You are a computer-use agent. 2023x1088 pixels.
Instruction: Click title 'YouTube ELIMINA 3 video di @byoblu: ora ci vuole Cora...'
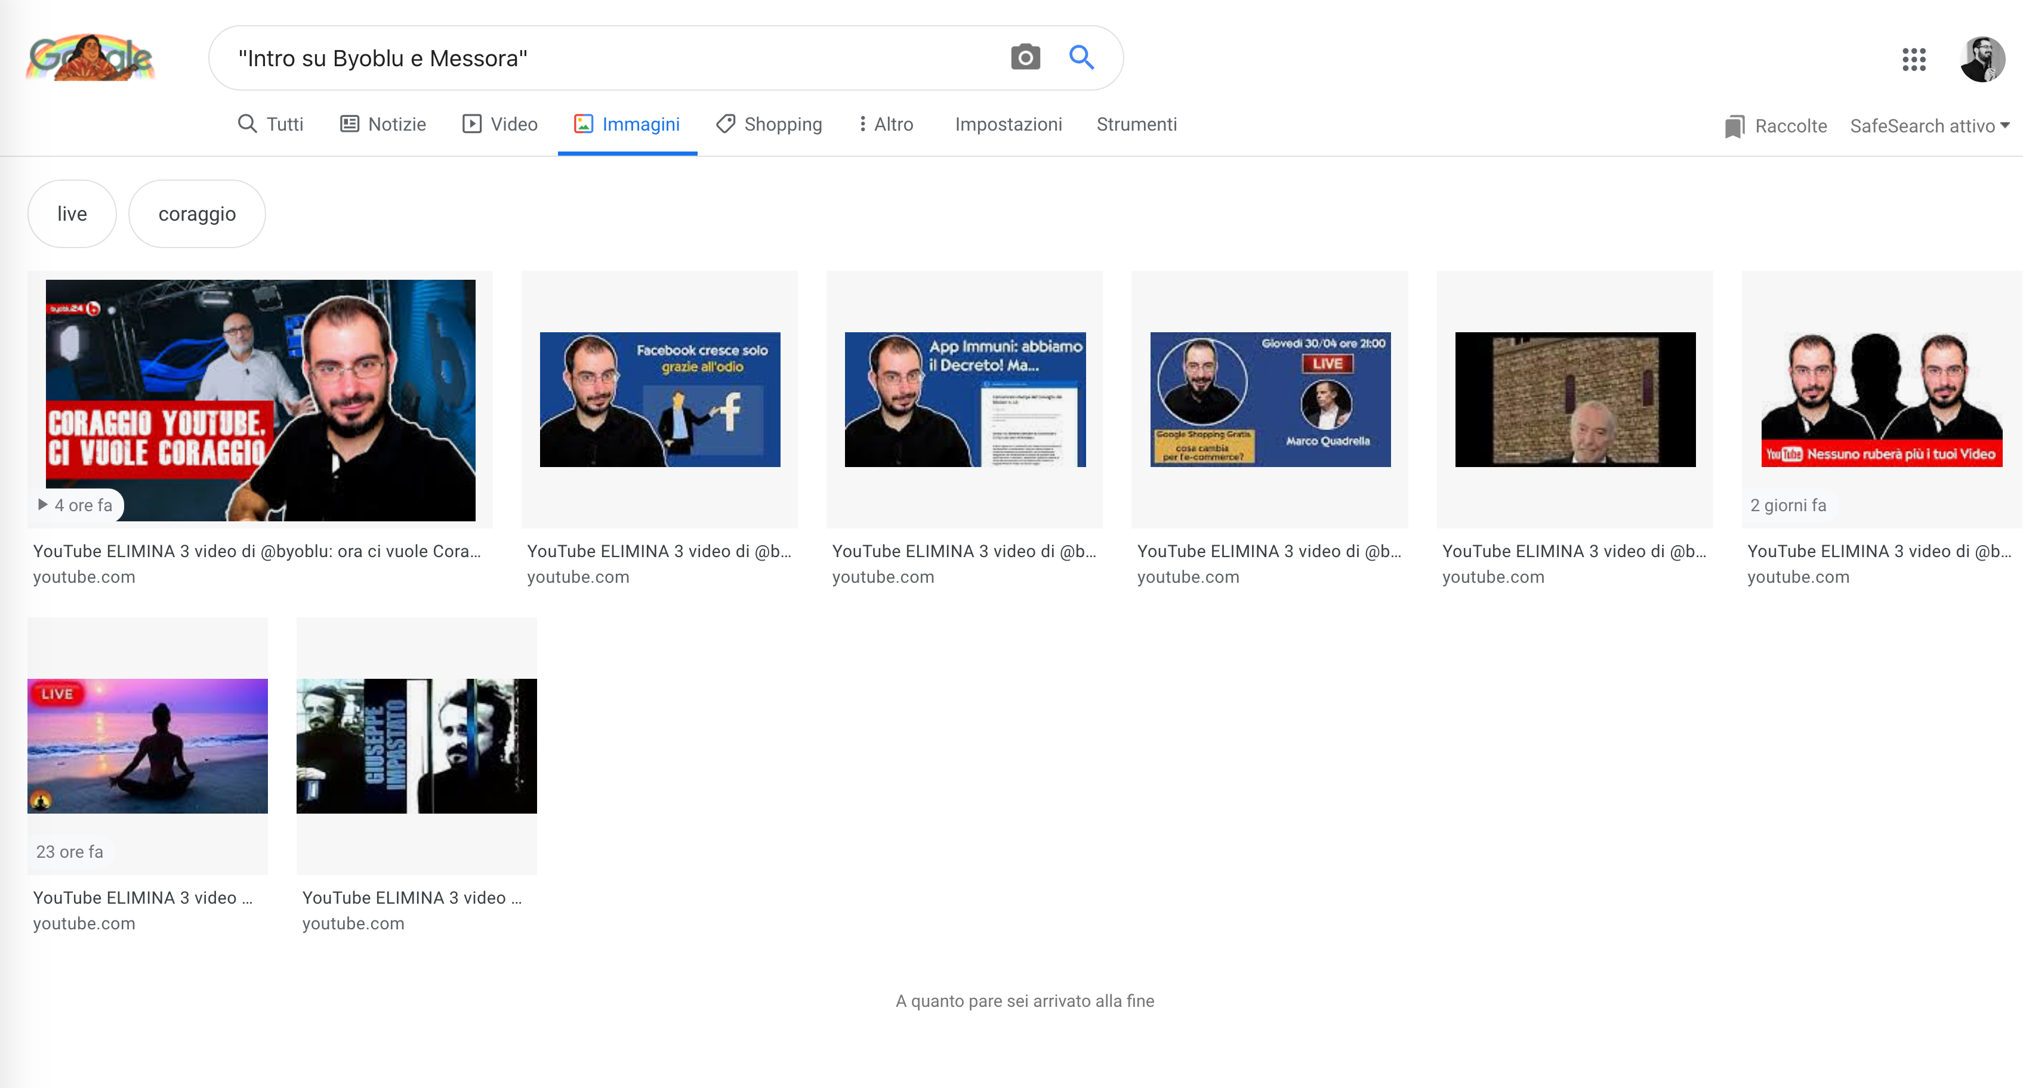click(x=258, y=551)
